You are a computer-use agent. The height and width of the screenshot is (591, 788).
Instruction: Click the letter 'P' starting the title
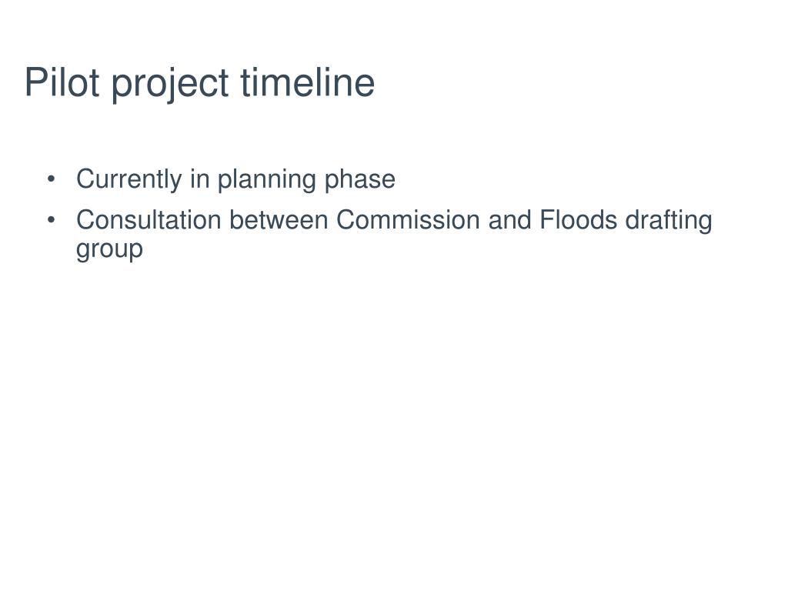click(x=34, y=82)
